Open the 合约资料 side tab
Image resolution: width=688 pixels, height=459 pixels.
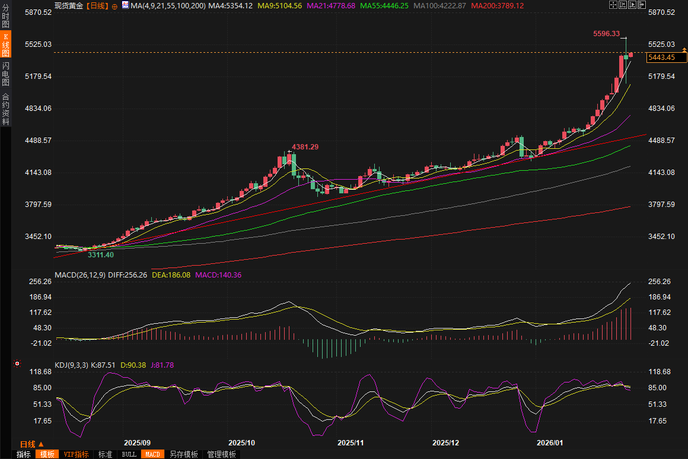pyautogui.click(x=5, y=109)
